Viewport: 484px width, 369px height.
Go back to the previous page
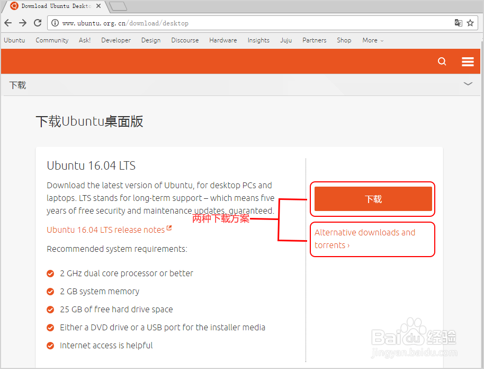point(8,23)
